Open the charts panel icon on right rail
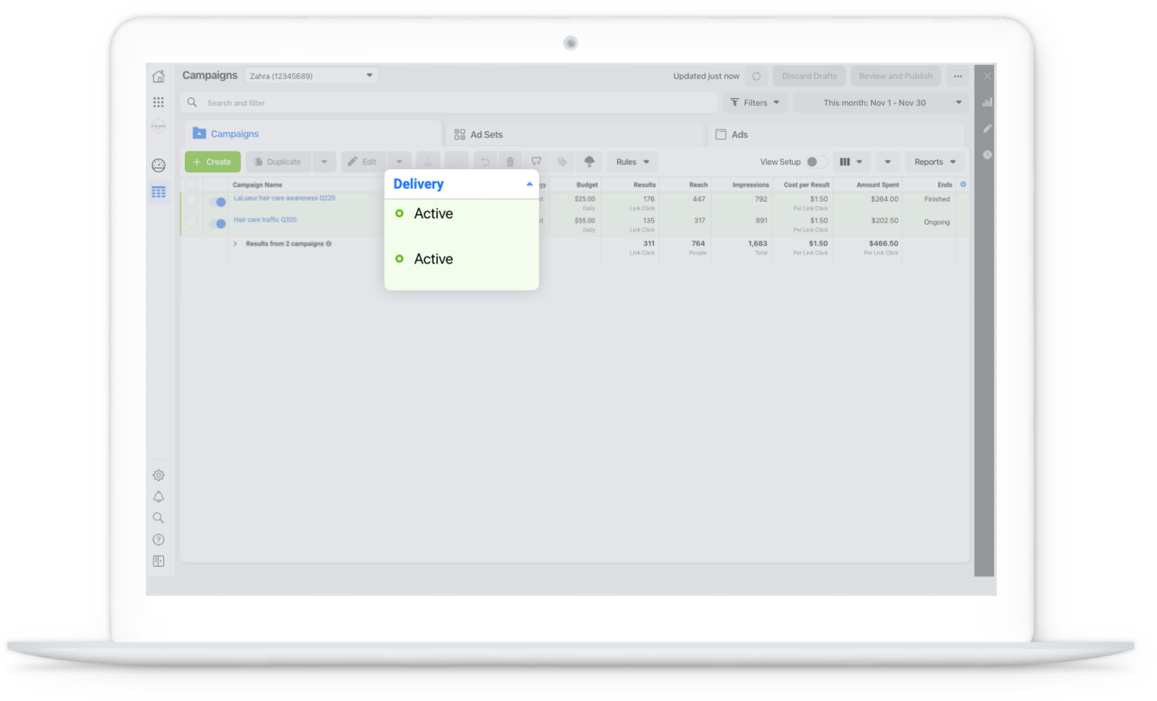Screen dimensions: 1157x701 point(987,102)
